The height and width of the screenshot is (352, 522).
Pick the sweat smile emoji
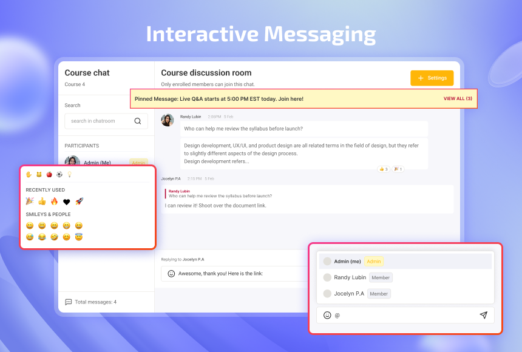click(30, 237)
